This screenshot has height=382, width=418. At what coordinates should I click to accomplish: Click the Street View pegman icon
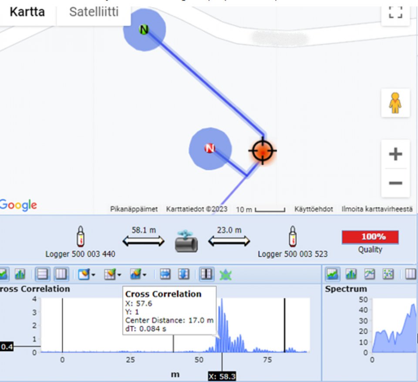395,103
